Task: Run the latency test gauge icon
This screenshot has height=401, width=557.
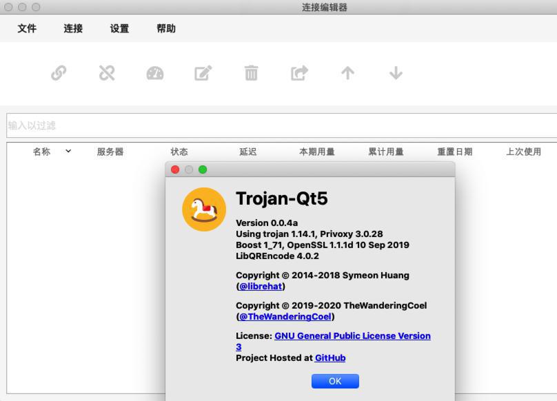Action: click(x=155, y=73)
